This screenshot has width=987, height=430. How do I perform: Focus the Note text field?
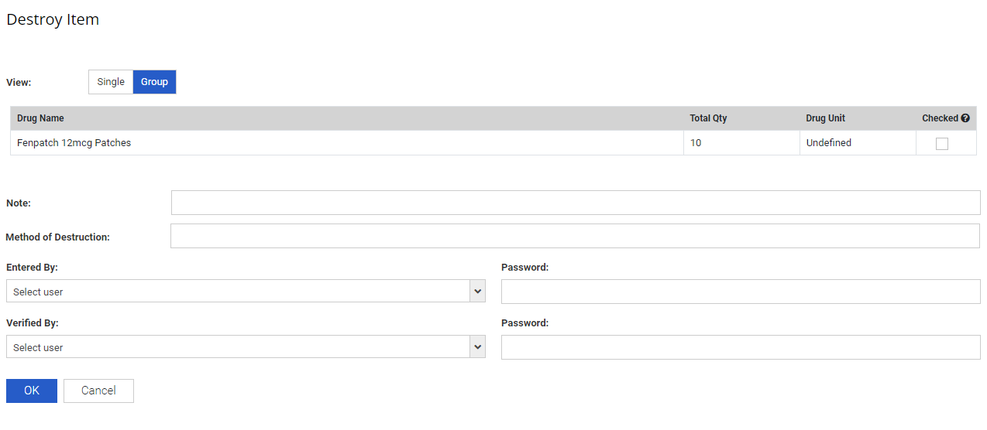tap(575, 203)
